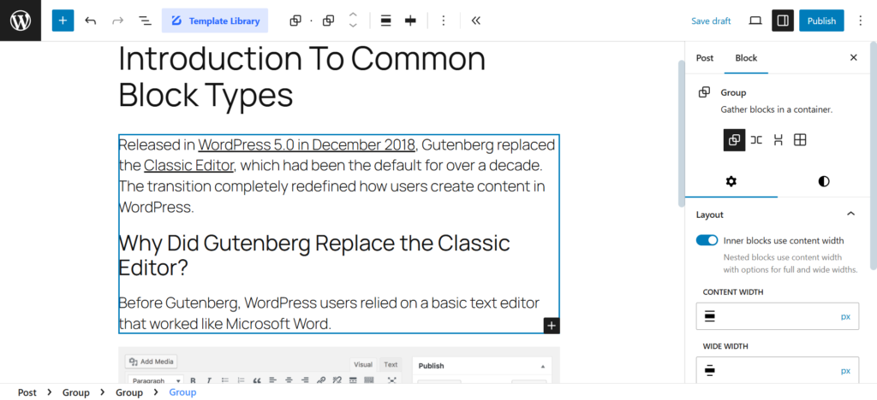
Task: Switch to the Block tab
Action: (746, 57)
